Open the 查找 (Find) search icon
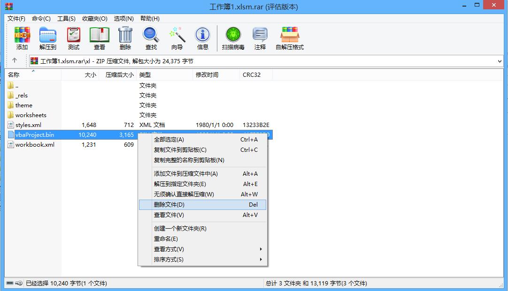The width and height of the screenshot is (508, 291). pyautogui.click(x=151, y=37)
